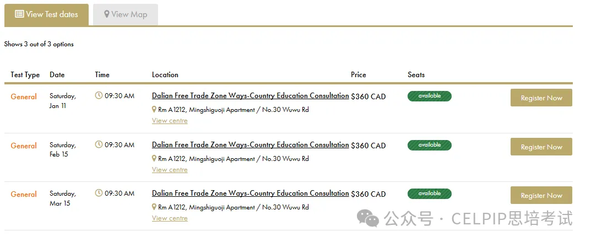Click location pin icon in Jan 11 row

click(154, 110)
